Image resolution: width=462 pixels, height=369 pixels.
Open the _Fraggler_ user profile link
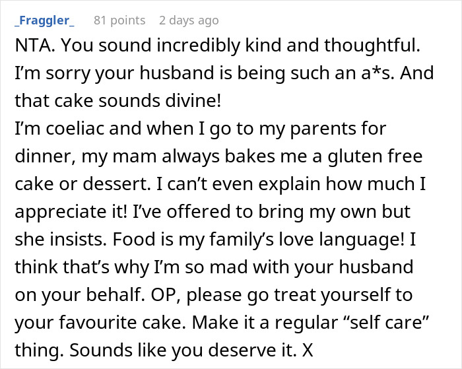point(43,20)
